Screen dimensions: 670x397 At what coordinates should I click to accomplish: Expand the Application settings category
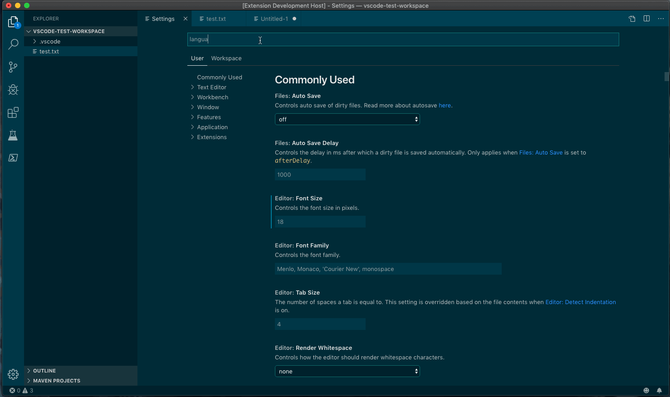coord(212,127)
